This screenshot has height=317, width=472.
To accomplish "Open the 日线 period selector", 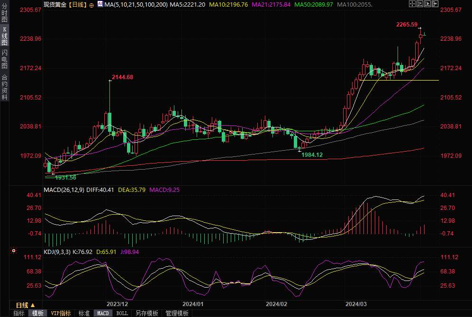I will tap(25, 305).
